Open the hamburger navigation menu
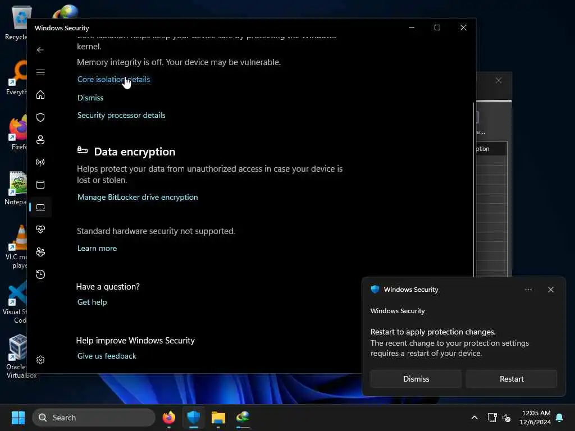This screenshot has height=431, width=575. click(40, 72)
